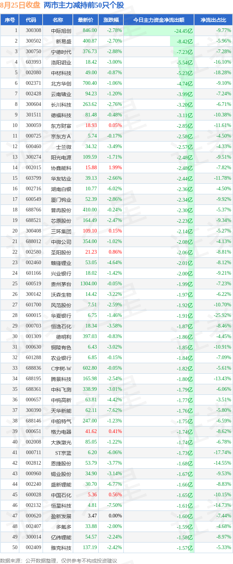Select 农业银行 in the list
This screenshot has width=233, height=564.
tap(61, 358)
